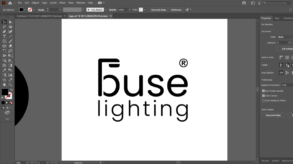Select the Line Segment tool

(10, 36)
